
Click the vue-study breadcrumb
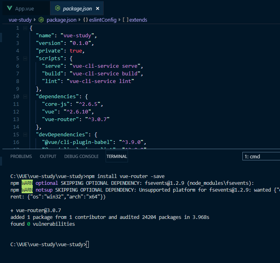tap(20, 20)
